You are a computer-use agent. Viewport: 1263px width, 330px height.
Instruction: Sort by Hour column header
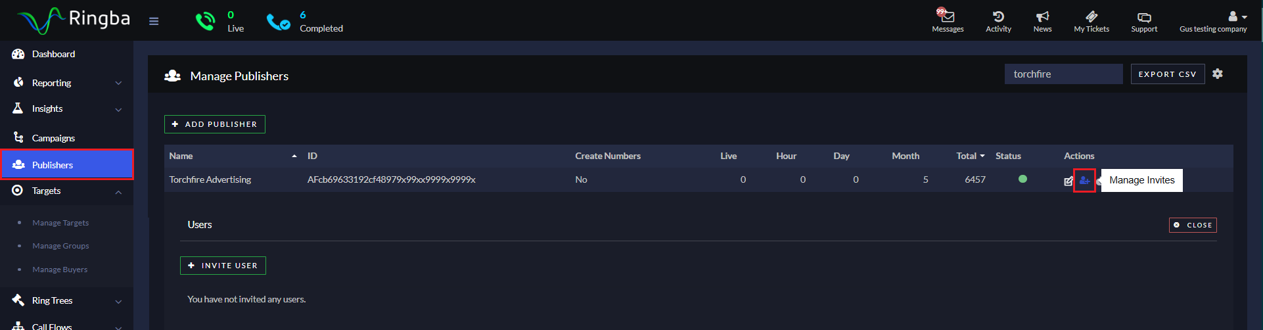tap(786, 156)
